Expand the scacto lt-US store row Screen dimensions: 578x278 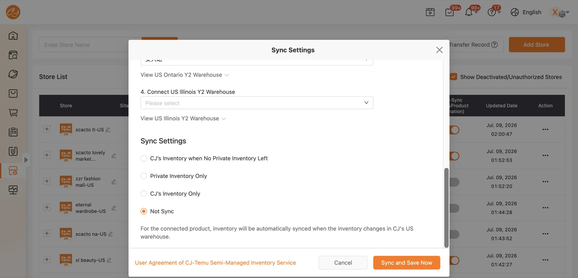47,129
